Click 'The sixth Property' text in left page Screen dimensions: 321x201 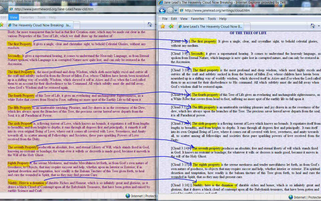(x=20, y=124)
